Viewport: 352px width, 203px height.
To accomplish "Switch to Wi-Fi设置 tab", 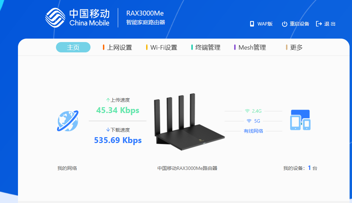I will click(x=162, y=47).
